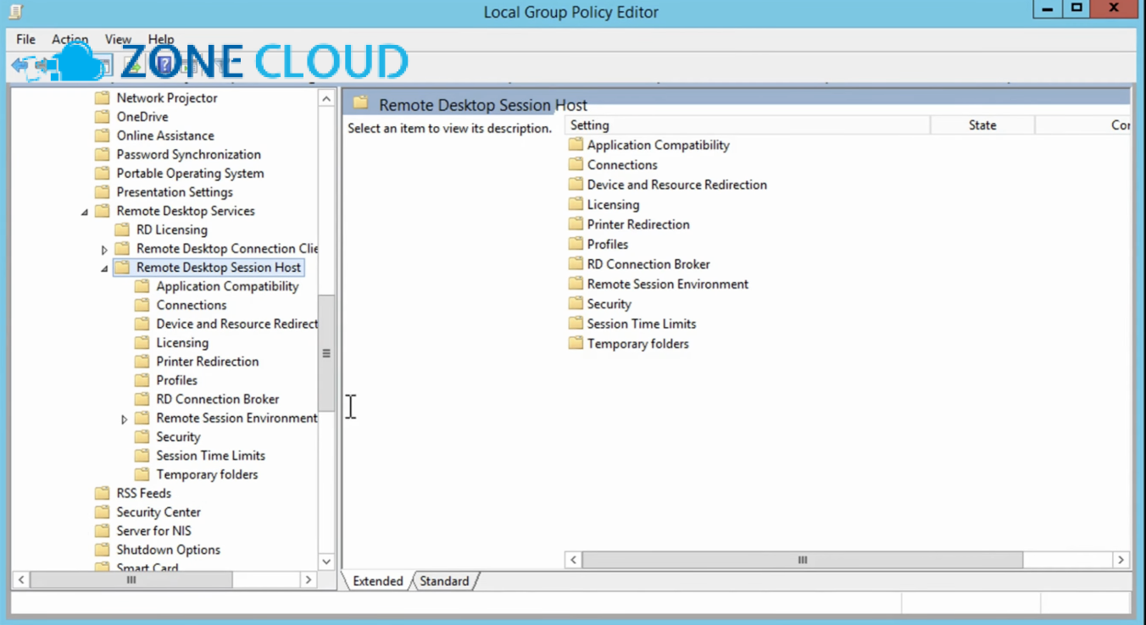
Task: Select Remote Session Environment in the Setting list
Action: (668, 284)
